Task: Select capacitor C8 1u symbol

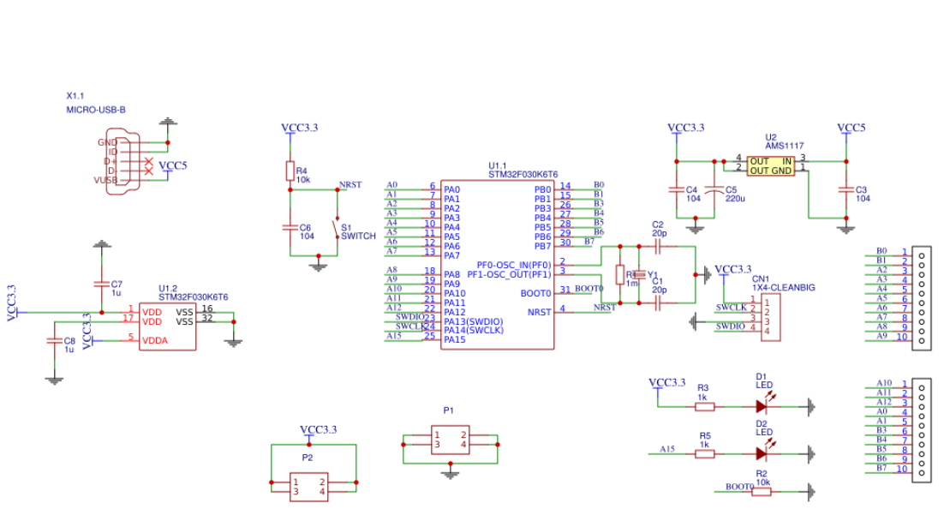Action: tap(54, 340)
